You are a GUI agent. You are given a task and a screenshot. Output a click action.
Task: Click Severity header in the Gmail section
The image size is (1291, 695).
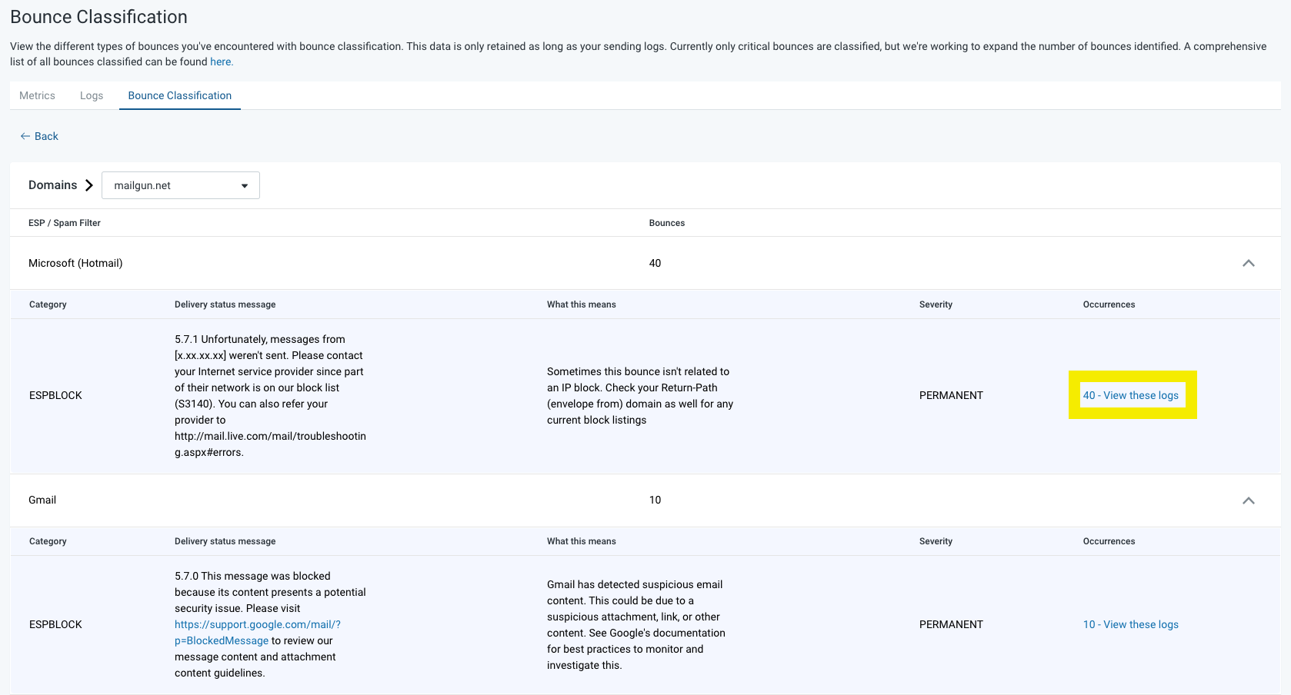click(936, 541)
